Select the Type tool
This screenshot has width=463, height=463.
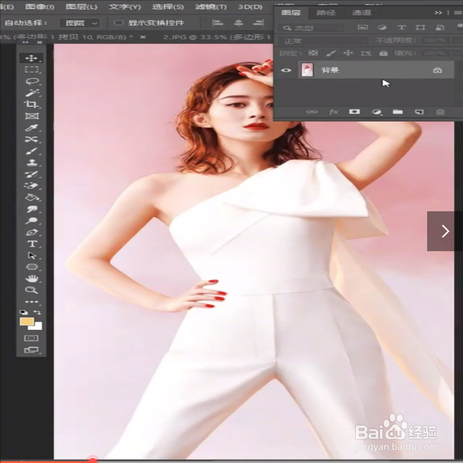click(31, 244)
